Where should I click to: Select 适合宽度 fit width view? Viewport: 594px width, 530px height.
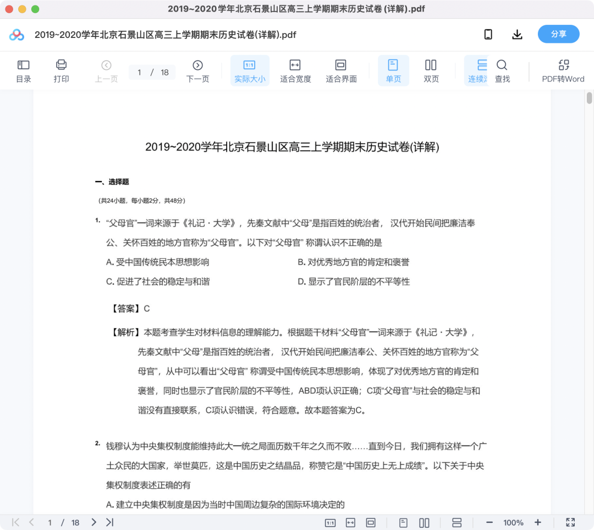click(295, 71)
